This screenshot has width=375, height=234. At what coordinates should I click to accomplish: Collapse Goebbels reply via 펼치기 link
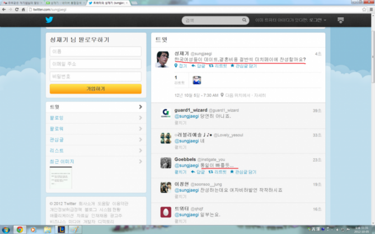[x=180, y=172]
